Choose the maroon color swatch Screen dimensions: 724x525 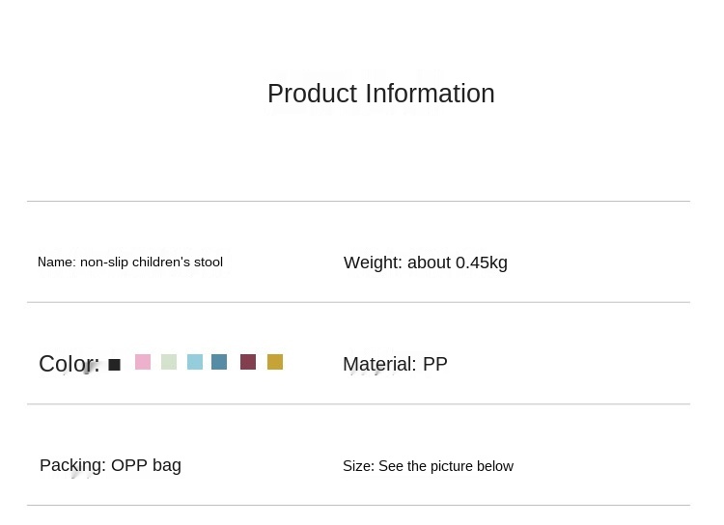248,362
